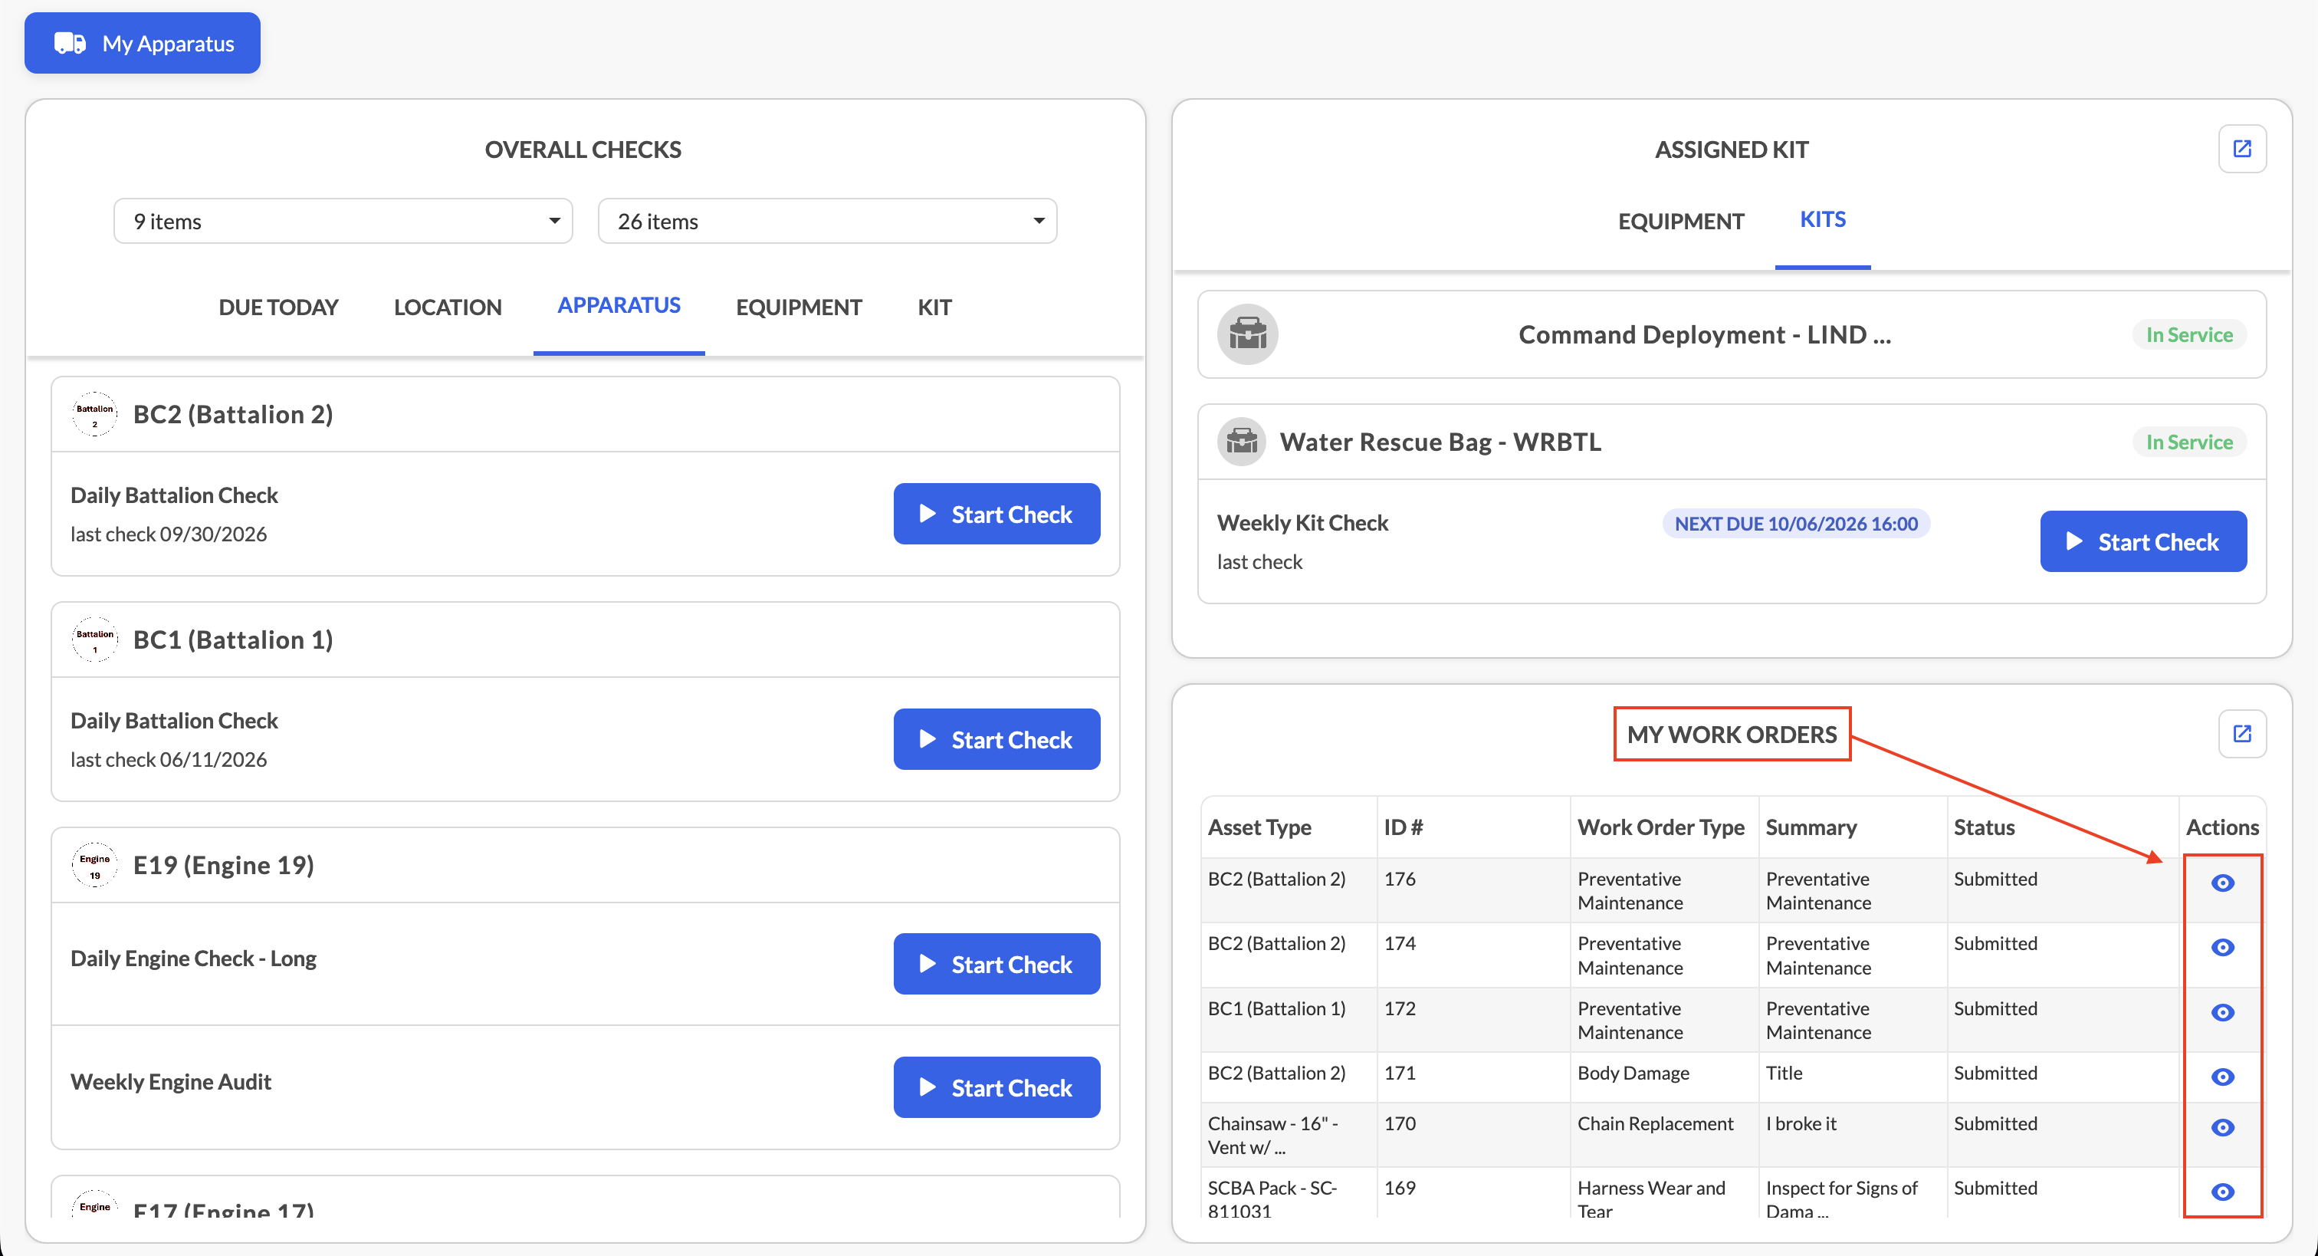This screenshot has width=2318, height=1256.
Task: Start the Weekly Engine Audit check
Action: (x=996, y=1087)
